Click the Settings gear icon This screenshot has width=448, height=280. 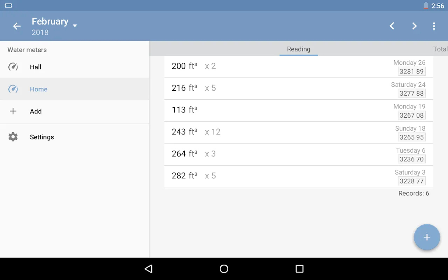click(13, 137)
